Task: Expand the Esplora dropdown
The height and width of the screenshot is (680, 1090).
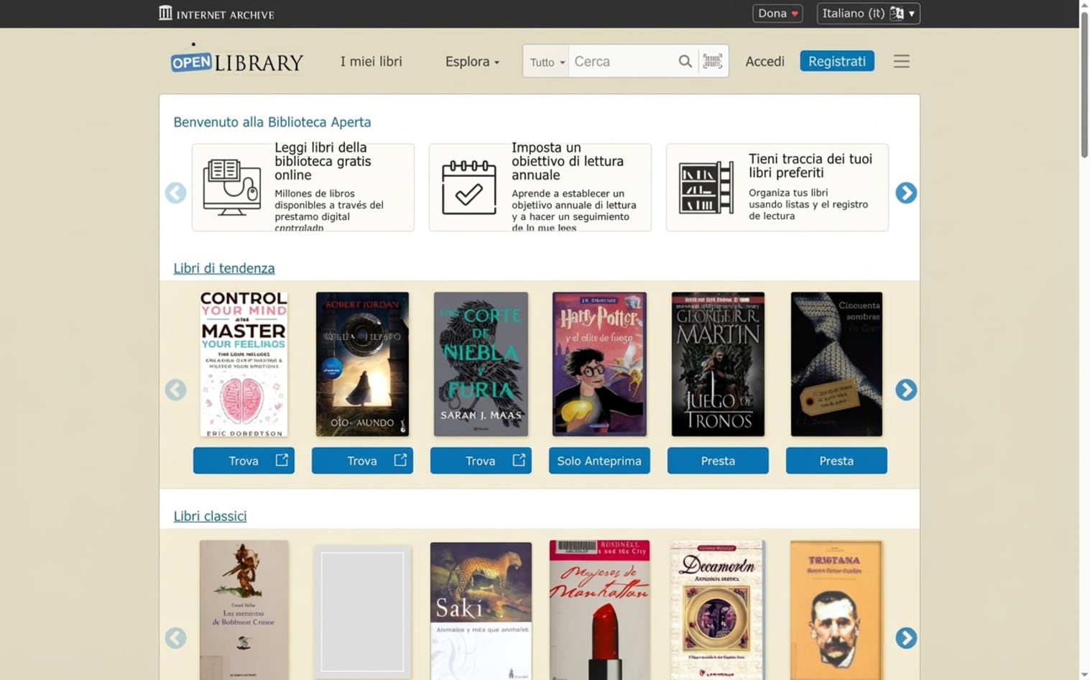Action: click(471, 61)
